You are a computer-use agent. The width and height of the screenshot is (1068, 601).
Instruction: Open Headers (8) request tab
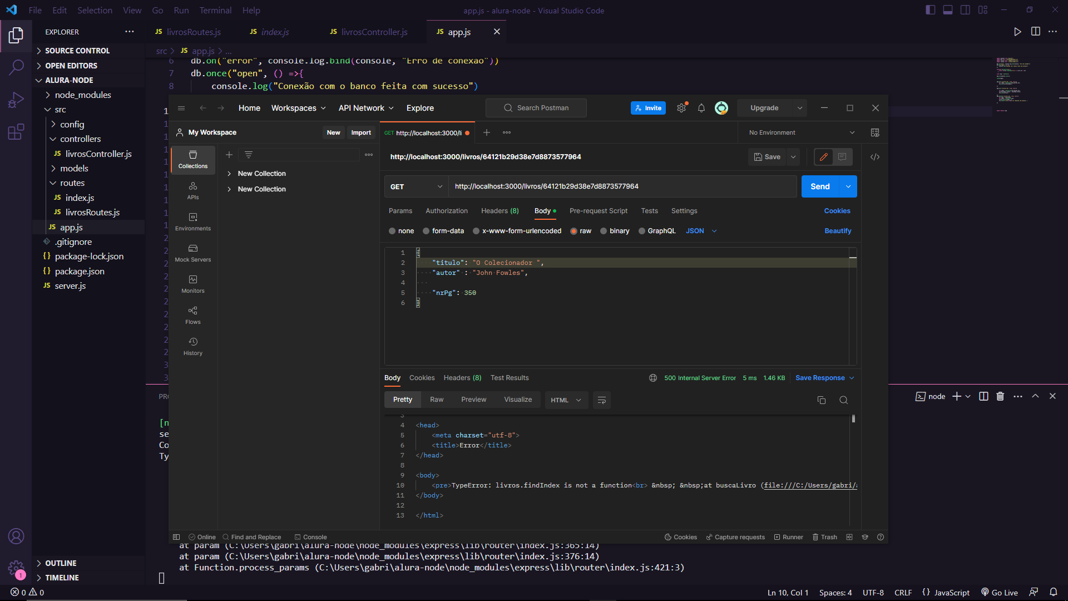click(500, 211)
